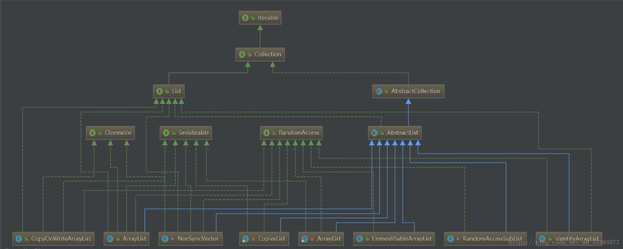Click the green visibility icon on Serializable
Viewport: 623px width, 249px height.
pos(173,133)
